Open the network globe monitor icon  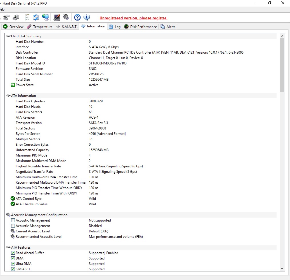pyautogui.click(x=45, y=17)
